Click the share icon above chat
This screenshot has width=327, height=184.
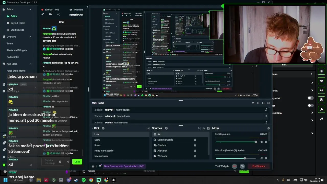point(58,15)
